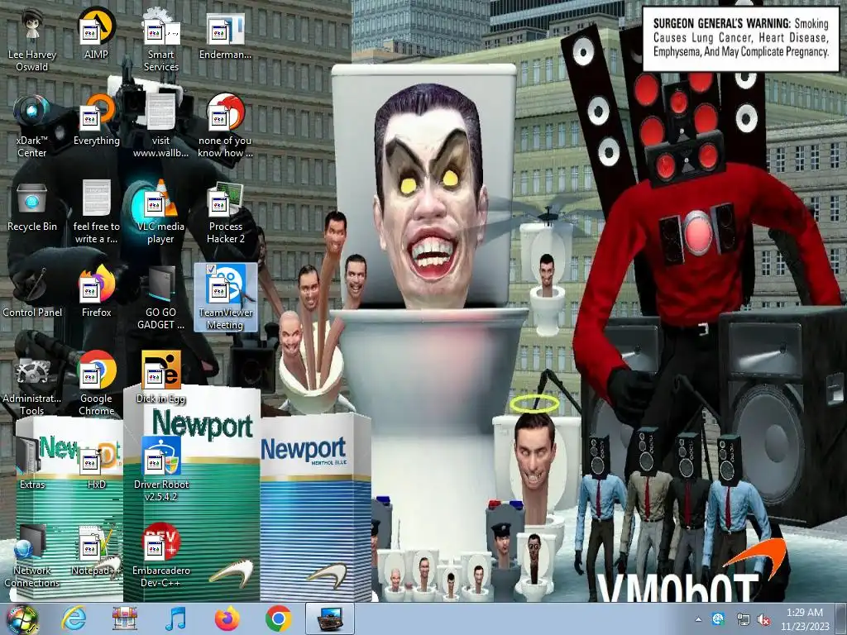The width and height of the screenshot is (847, 635).
Task: Select 'feel free to write a r...' file
Action: tap(96, 212)
